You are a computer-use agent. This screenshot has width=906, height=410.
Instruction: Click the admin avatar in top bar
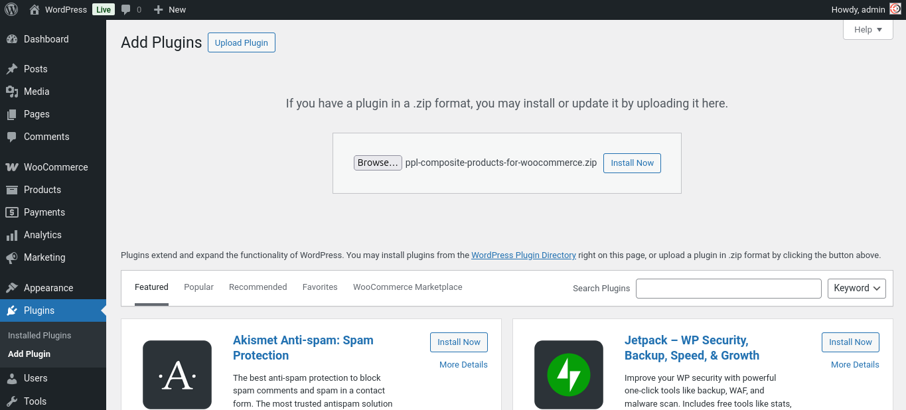point(895,9)
